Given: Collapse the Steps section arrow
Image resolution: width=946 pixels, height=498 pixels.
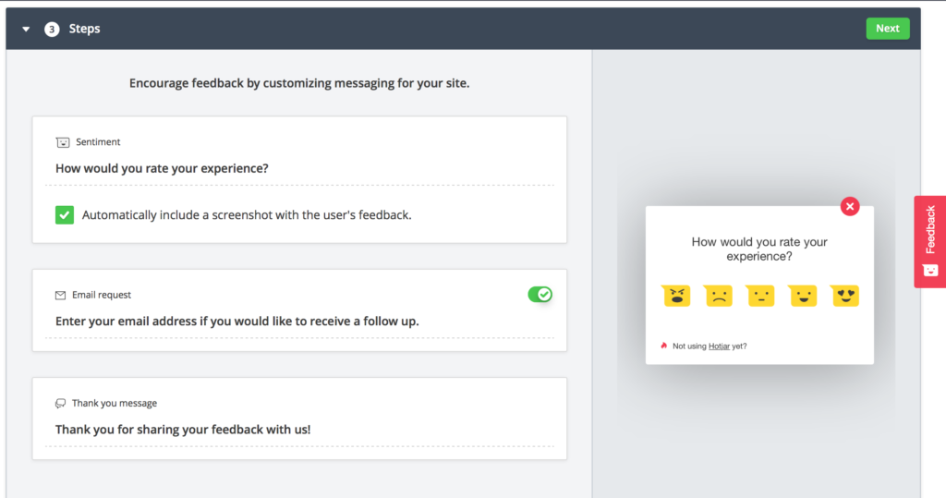Looking at the screenshot, I should (26, 30).
